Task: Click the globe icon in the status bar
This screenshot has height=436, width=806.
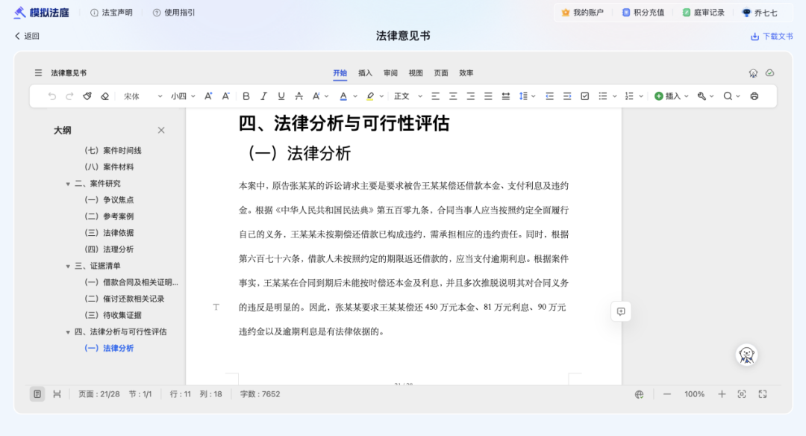Action: [x=640, y=393]
